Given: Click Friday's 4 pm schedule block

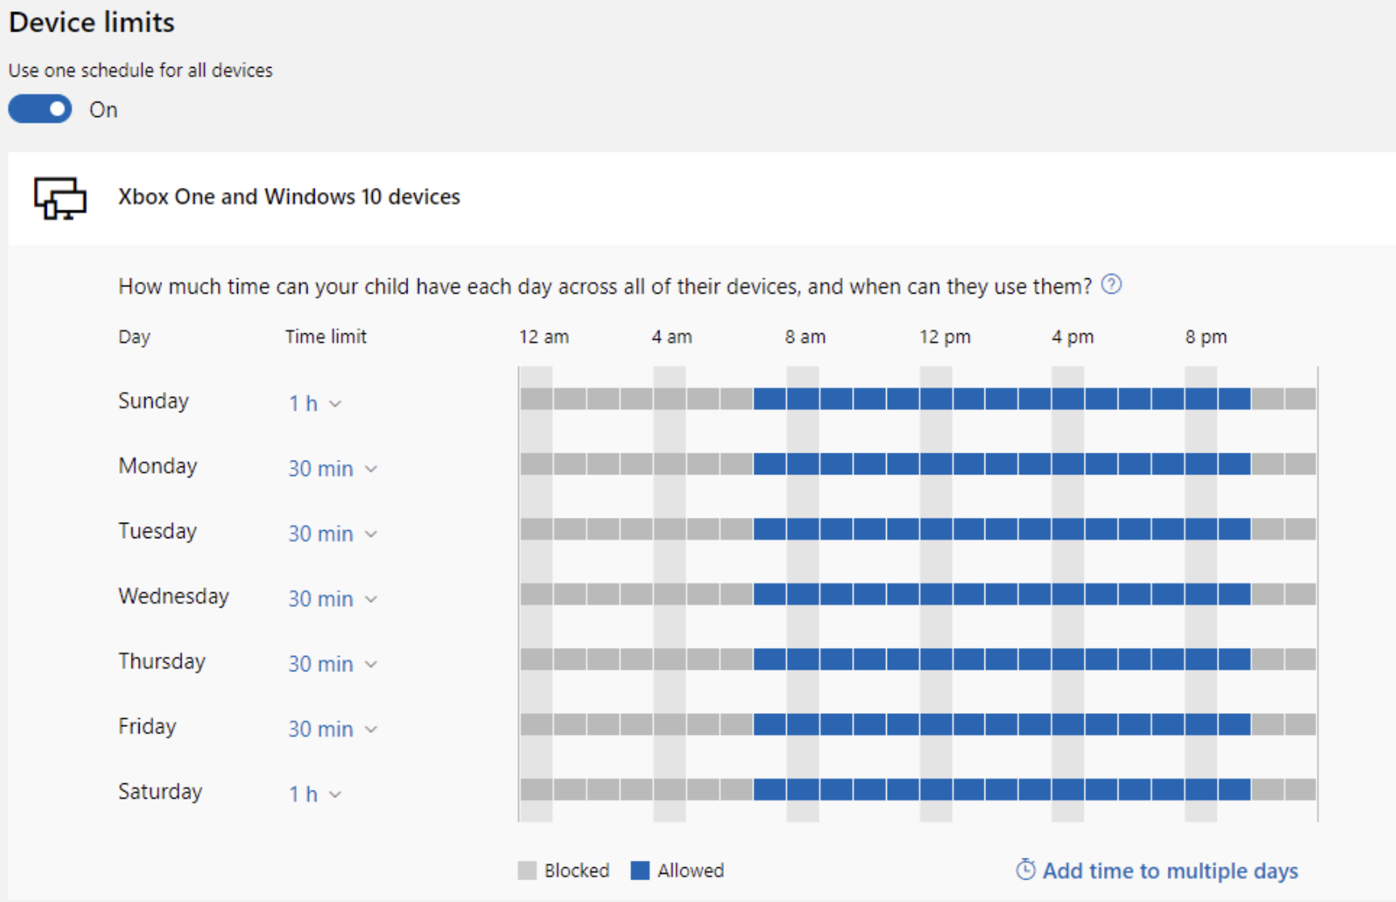Looking at the screenshot, I should tap(1068, 725).
